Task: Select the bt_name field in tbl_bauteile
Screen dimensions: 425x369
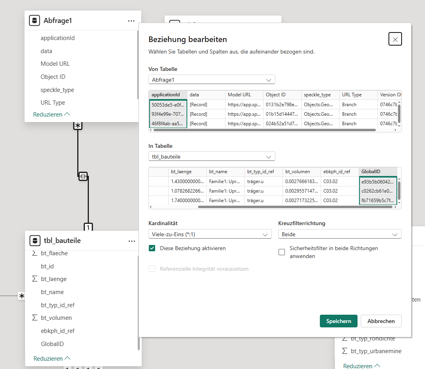Action: click(x=52, y=292)
